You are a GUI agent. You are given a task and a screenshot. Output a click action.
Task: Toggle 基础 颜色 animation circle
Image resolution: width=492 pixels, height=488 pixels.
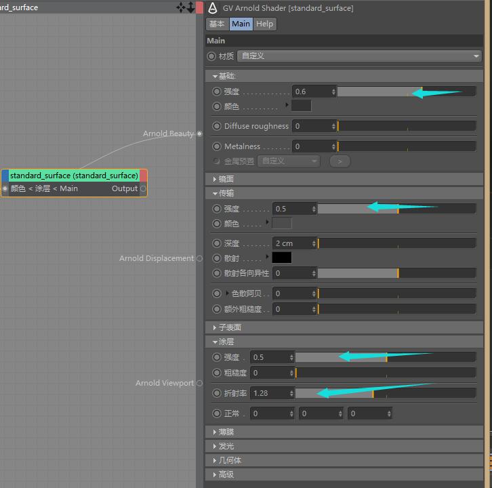click(x=216, y=106)
